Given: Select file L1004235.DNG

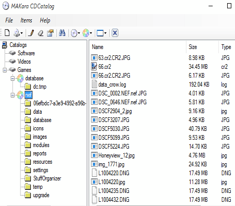Looking at the screenshot, I should pyautogui.click(x=114, y=191).
